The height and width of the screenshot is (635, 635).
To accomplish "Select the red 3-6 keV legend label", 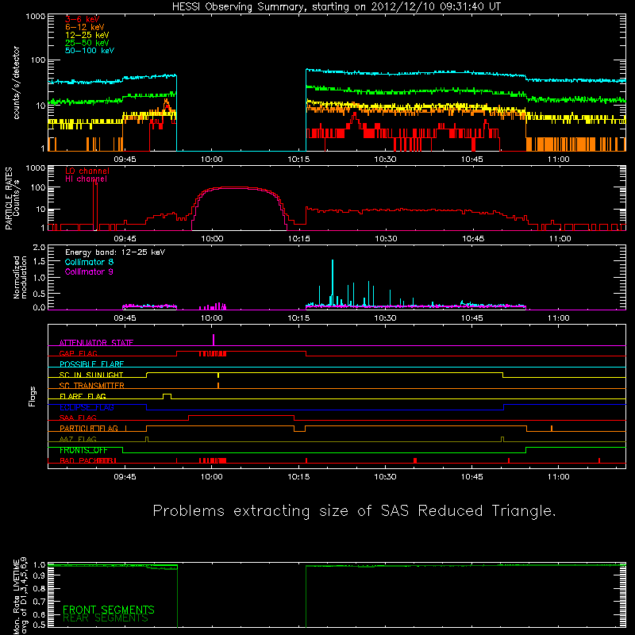I will coord(82,19).
